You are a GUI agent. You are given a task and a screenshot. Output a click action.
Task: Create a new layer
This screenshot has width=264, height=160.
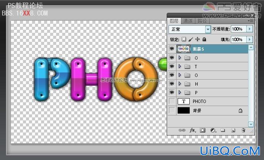(233, 130)
